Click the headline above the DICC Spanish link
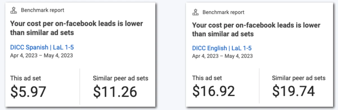The image size is (338, 110). pos(77,28)
